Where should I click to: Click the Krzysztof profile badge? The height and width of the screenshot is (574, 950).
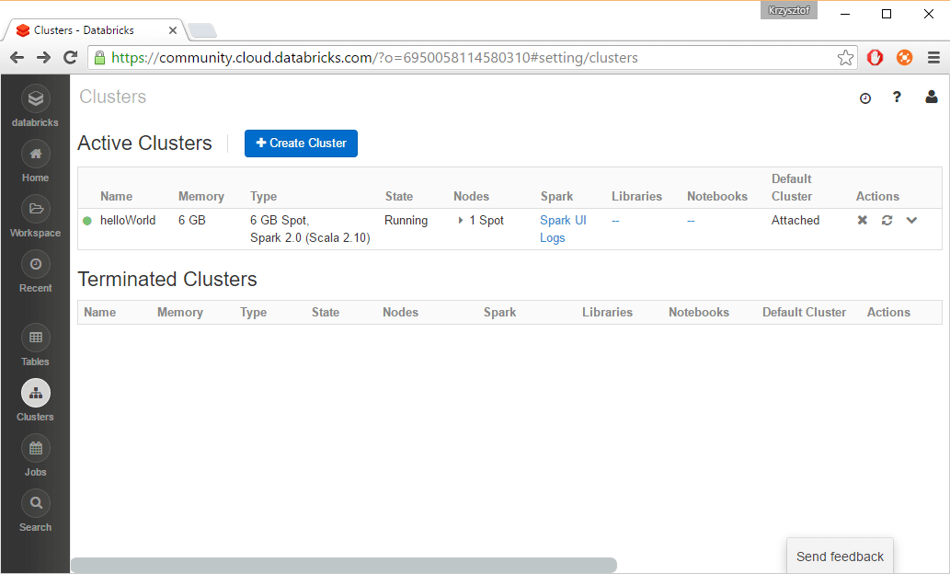tap(789, 10)
